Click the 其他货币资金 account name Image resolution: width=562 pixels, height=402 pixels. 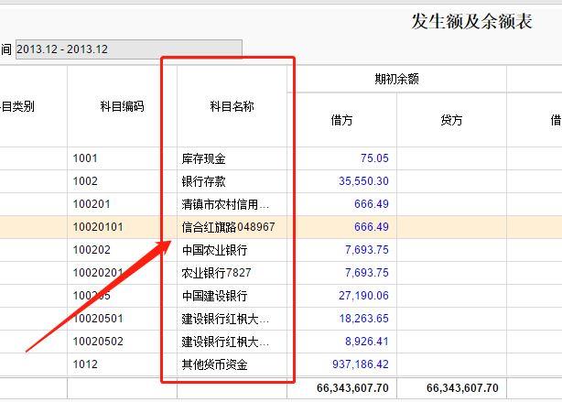tap(215, 364)
